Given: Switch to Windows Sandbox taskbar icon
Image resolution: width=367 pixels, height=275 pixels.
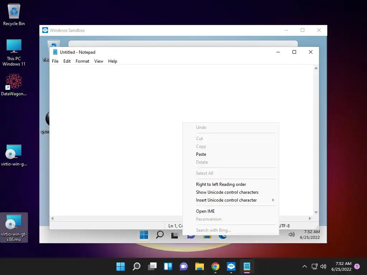Looking at the screenshot, I should pos(231,266).
